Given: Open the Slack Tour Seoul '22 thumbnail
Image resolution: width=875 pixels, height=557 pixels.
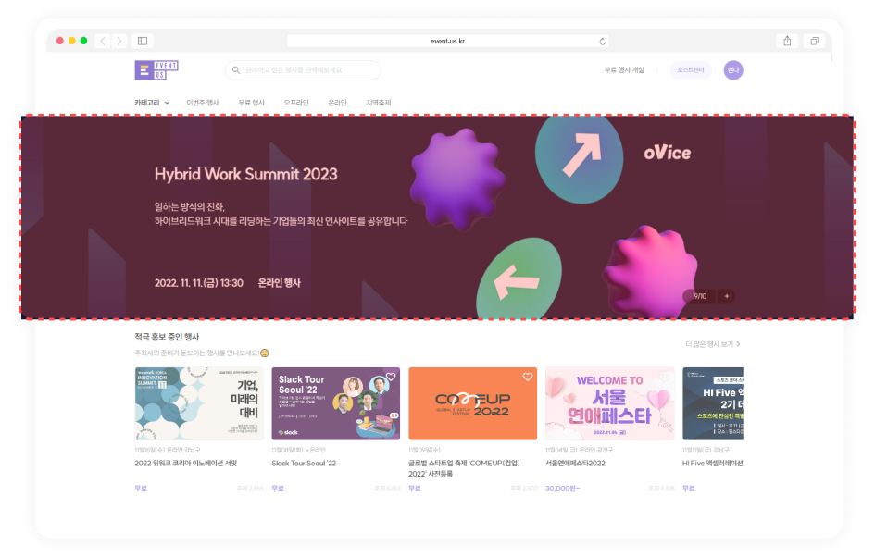Looking at the screenshot, I should (x=335, y=403).
